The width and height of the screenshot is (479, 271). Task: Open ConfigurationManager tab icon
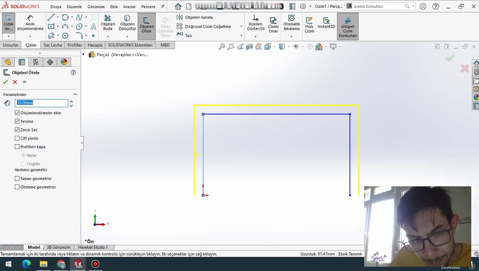[36, 62]
